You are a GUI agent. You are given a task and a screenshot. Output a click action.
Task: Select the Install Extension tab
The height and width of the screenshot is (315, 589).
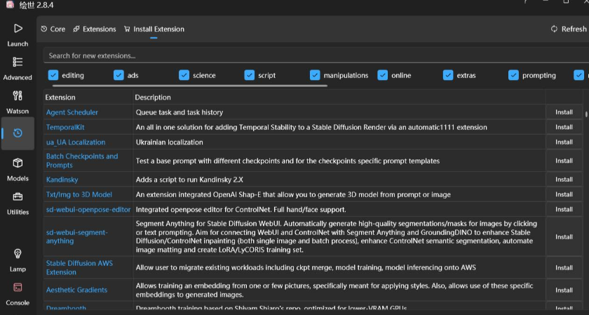pos(154,29)
